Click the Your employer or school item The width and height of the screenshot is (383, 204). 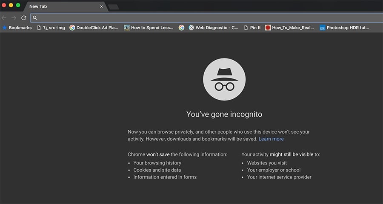point(274,170)
